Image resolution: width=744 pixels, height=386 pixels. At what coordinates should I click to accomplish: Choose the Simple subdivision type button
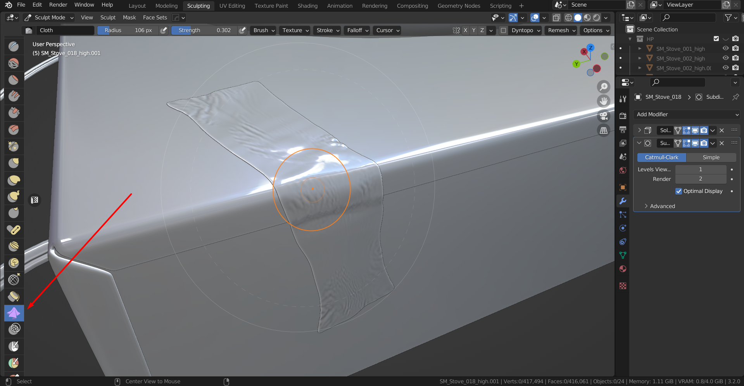coord(711,157)
